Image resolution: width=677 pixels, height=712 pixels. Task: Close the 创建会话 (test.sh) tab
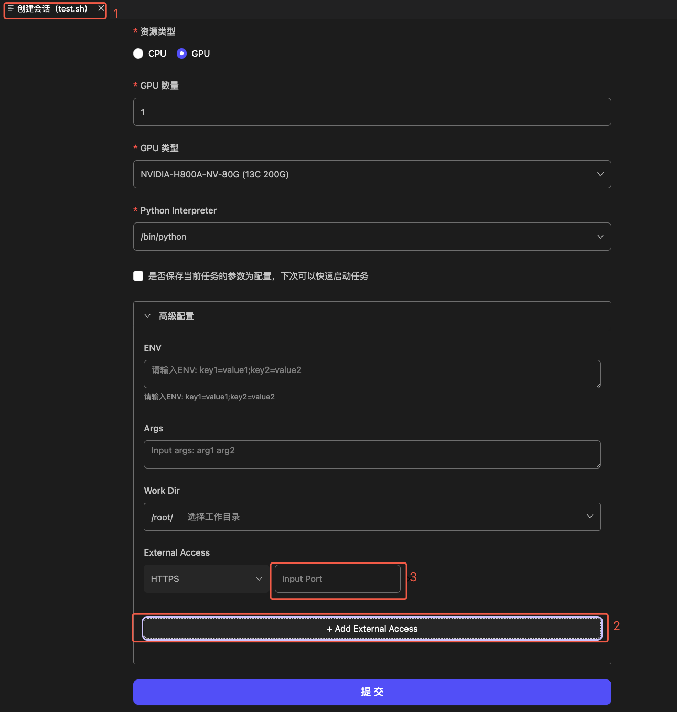click(101, 8)
